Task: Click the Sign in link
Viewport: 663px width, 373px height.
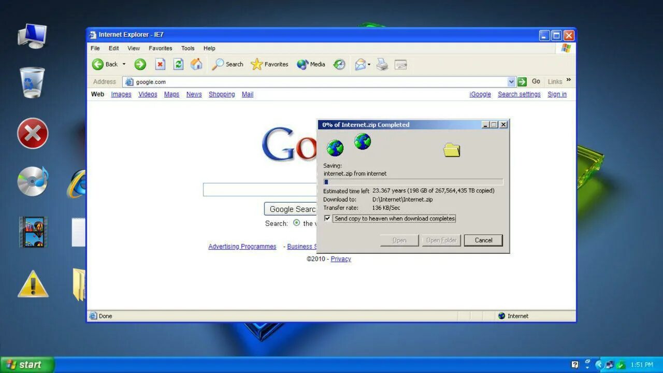Action: point(557,94)
